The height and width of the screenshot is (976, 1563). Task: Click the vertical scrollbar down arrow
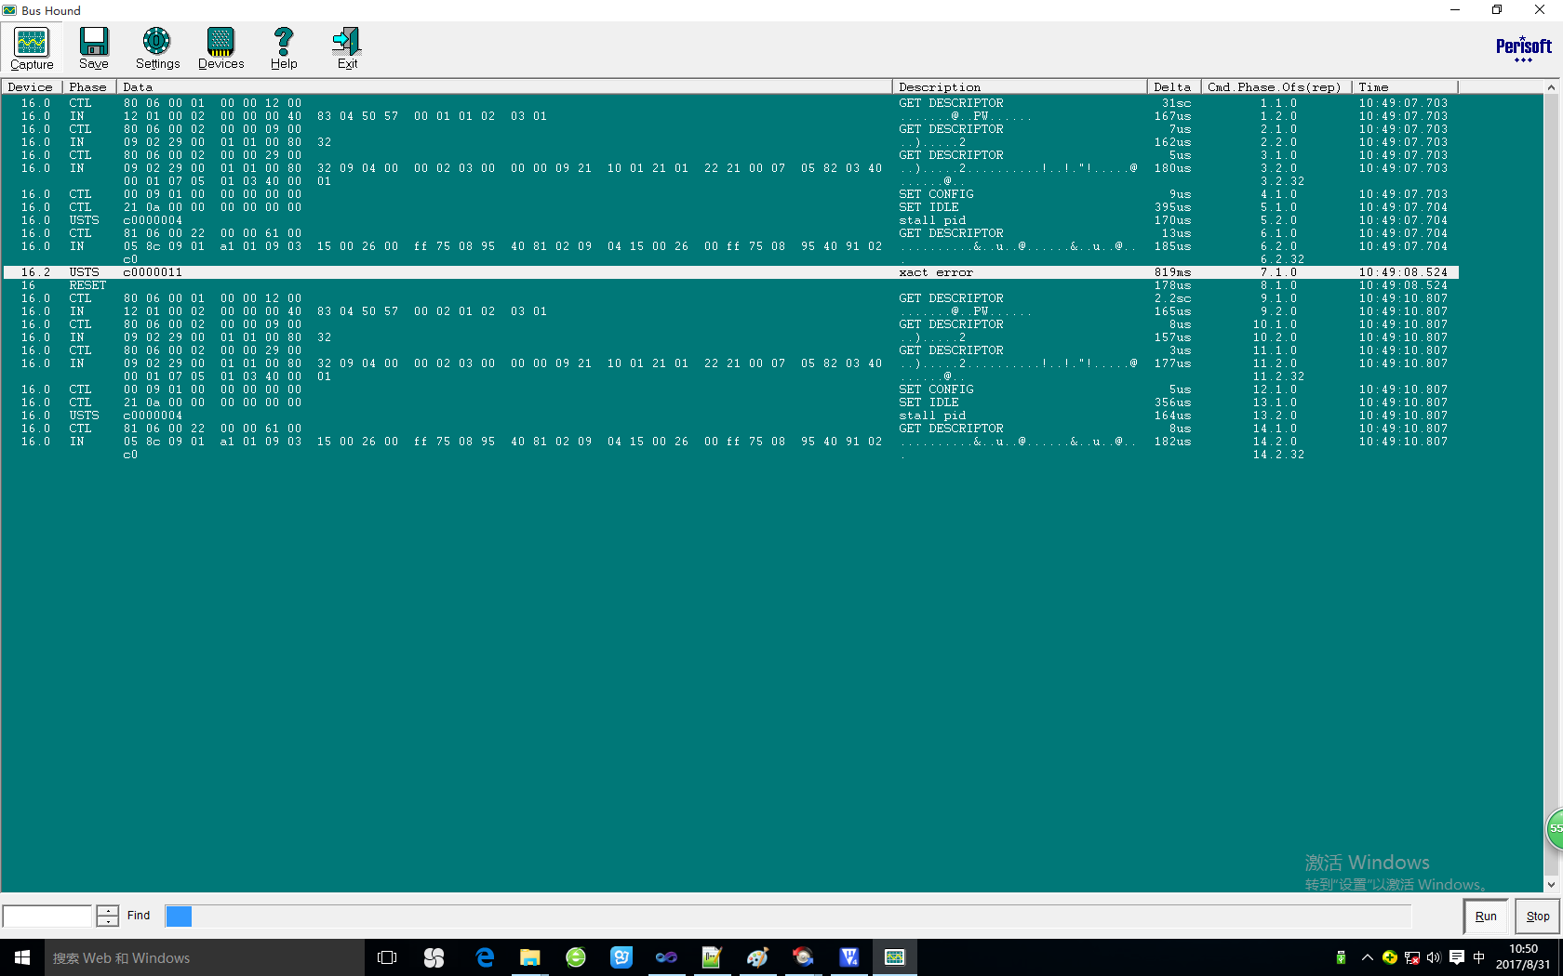click(x=1551, y=885)
